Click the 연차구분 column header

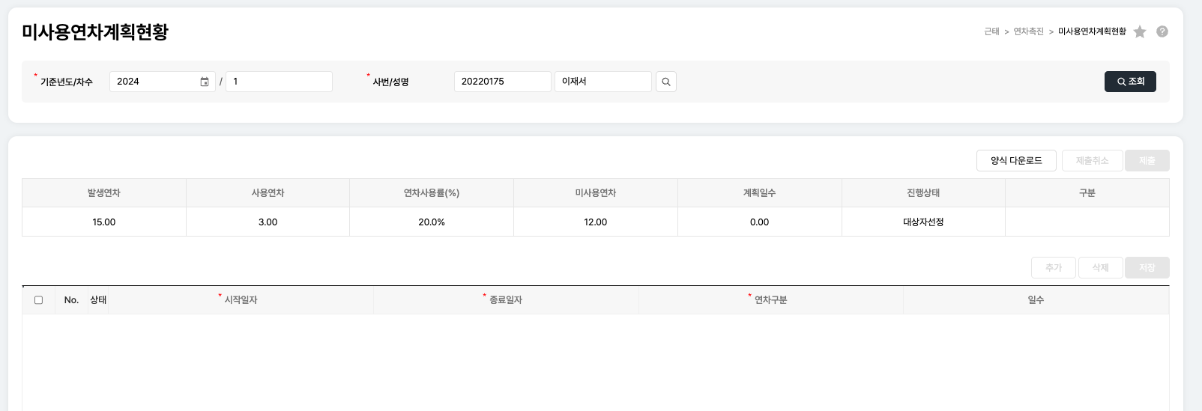click(770, 300)
